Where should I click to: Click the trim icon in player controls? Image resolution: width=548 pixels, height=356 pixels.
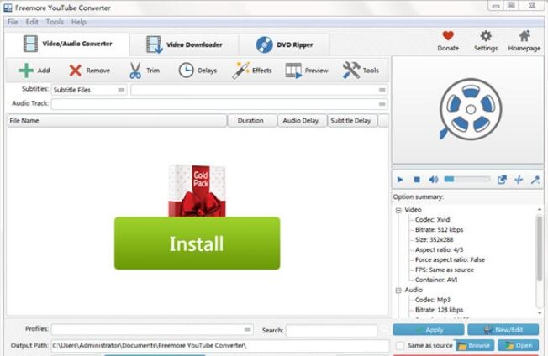[519, 180]
